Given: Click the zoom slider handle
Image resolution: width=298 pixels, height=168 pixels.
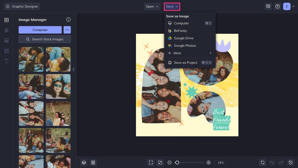Looking at the screenshot, I should pyautogui.click(x=177, y=163).
